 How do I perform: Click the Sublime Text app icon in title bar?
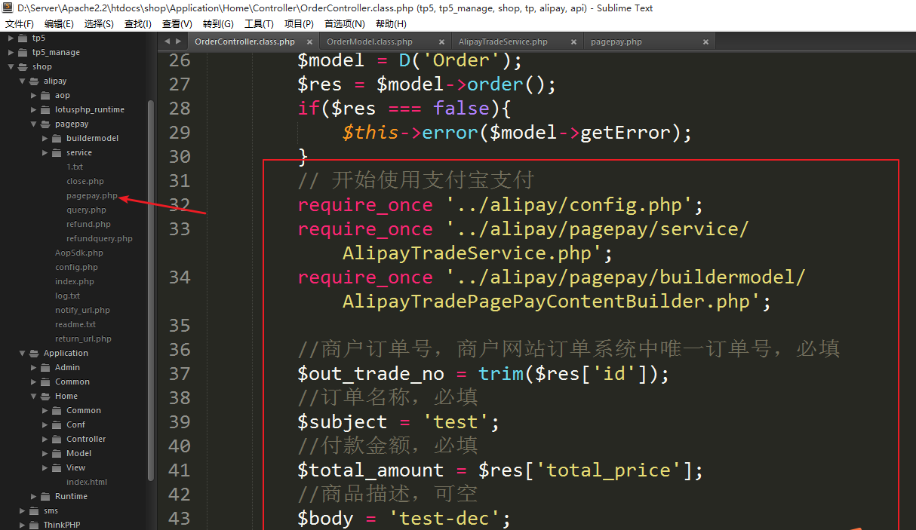(8, 8)
